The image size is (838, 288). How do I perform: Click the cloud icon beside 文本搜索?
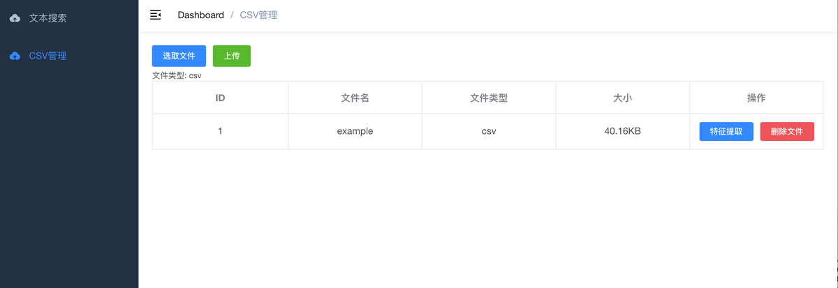click(x=15, y=18)
